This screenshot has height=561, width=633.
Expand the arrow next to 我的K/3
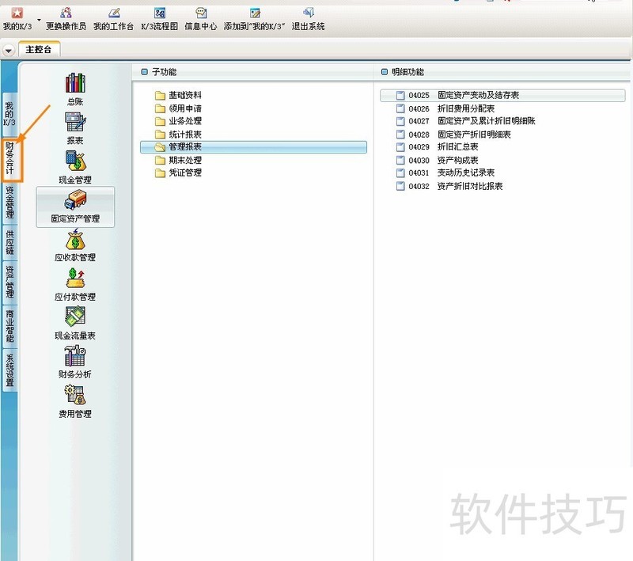coord(39,20)
